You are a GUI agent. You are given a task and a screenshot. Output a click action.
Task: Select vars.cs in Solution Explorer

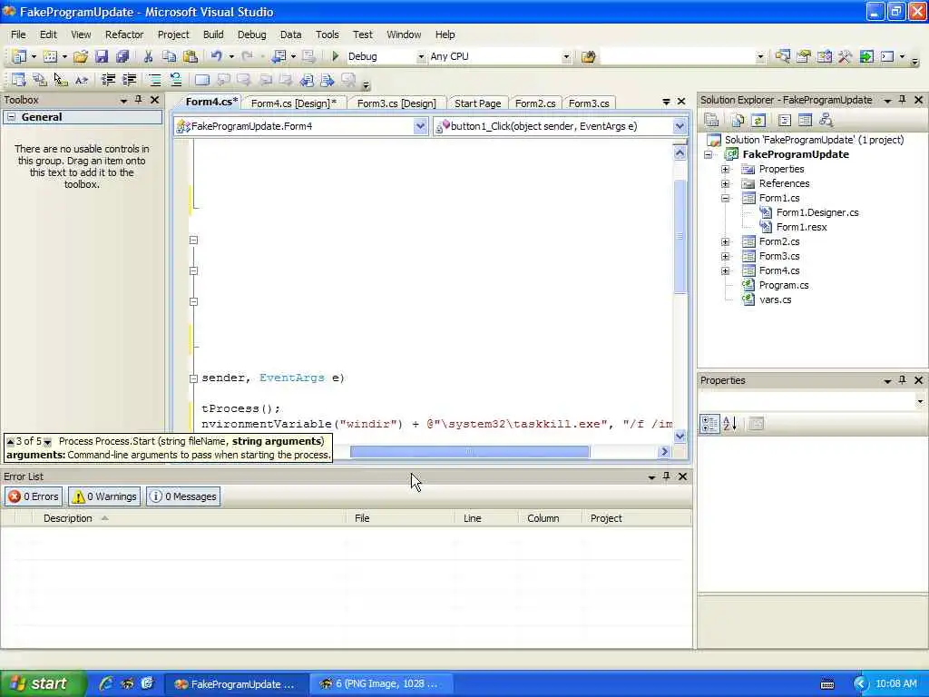(775, 299)
